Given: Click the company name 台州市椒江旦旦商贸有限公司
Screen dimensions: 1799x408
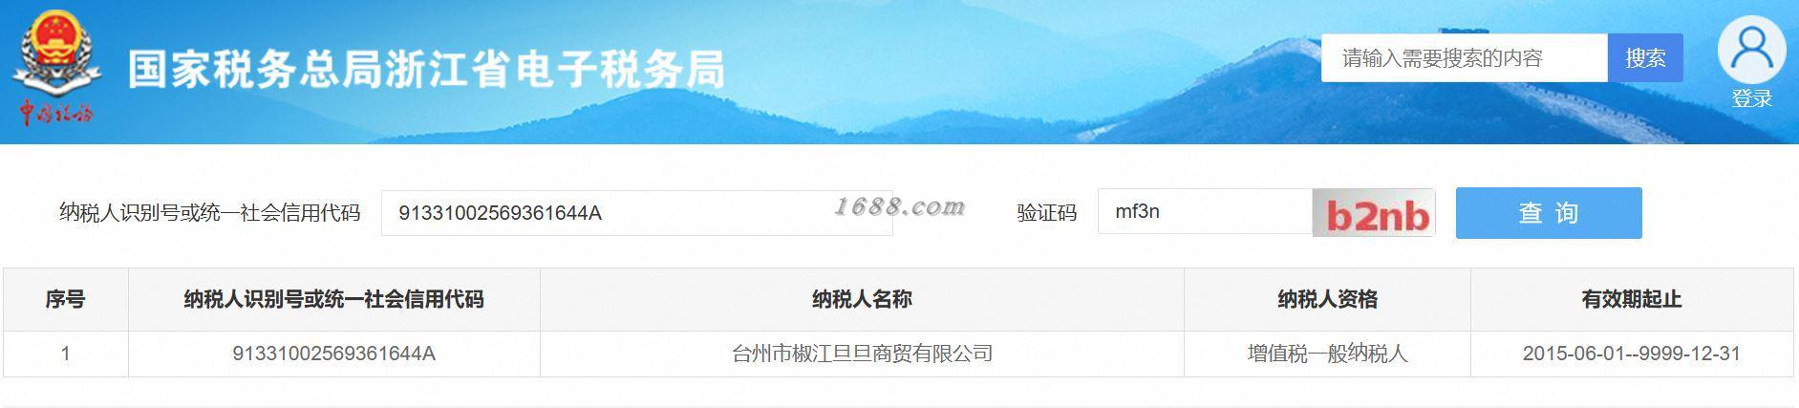Looking at the screenshot, I should (x=862, y=354).
